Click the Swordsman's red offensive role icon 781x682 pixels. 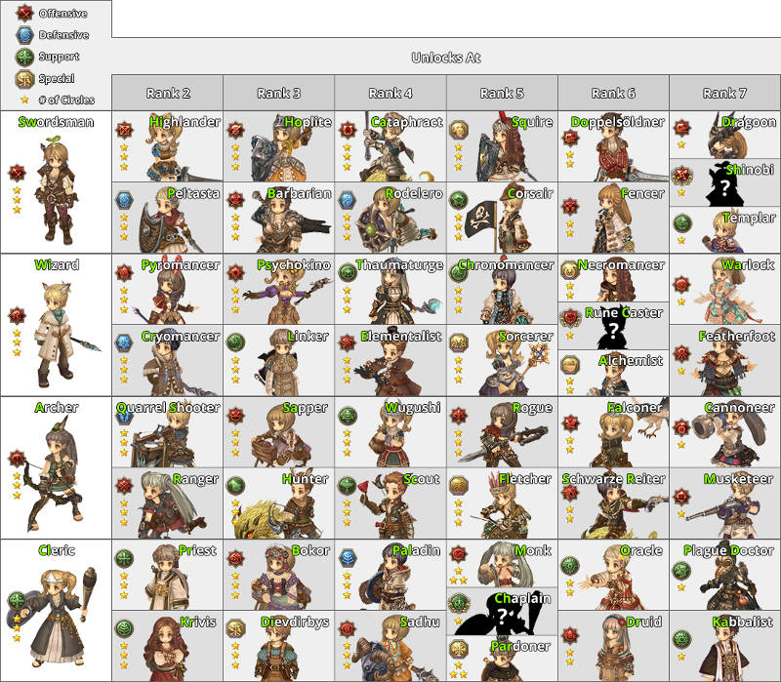(17, 173)
